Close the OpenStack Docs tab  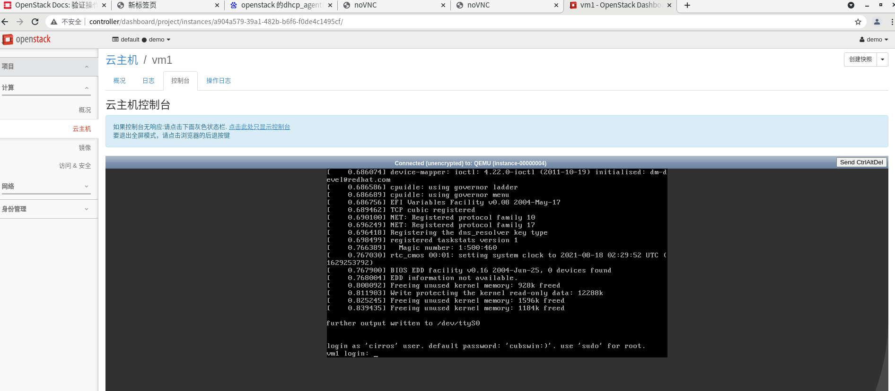[x=104, y=5]
